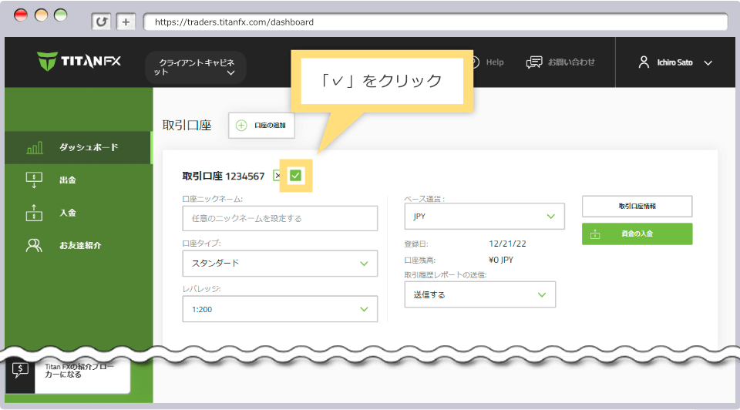Click the ¥0 JPY balance value
The height and width of the screenshot is (410, 740).
click(x=501, y=260)
